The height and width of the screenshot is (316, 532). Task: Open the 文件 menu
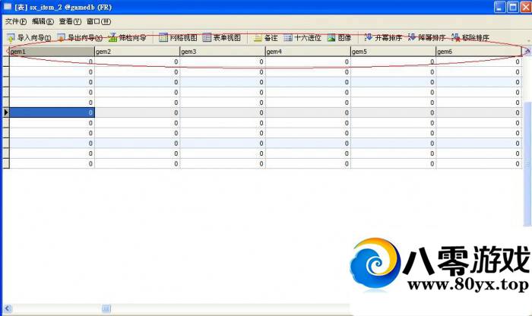pos(16,21)
